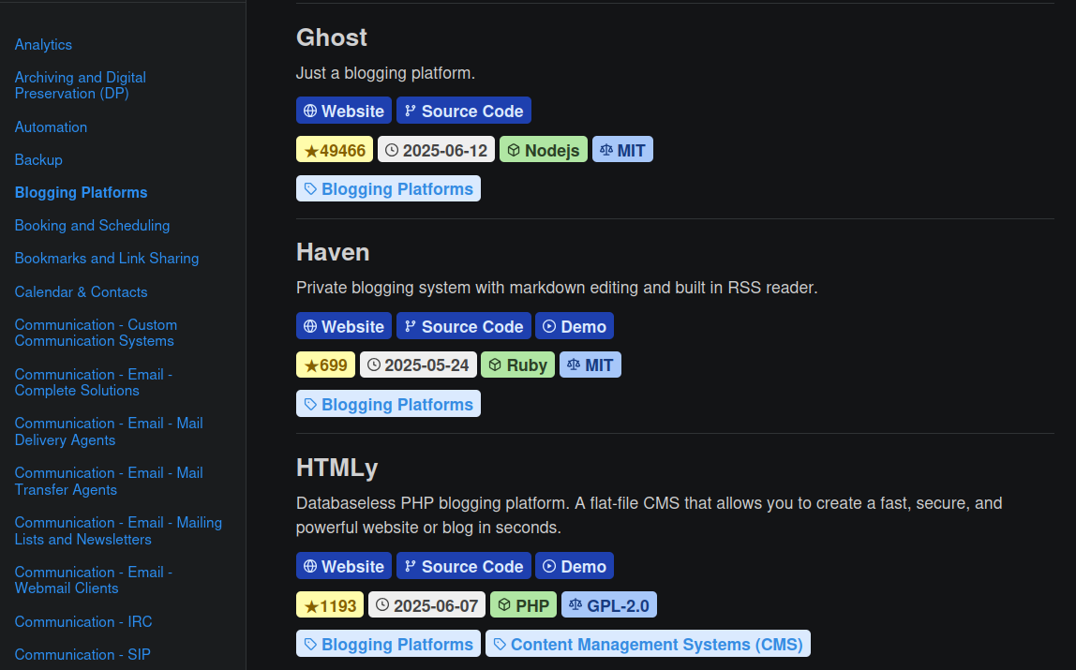Click the MIT license badge under Ghost
Screen dimensions: 1076x670
point(622,150)
